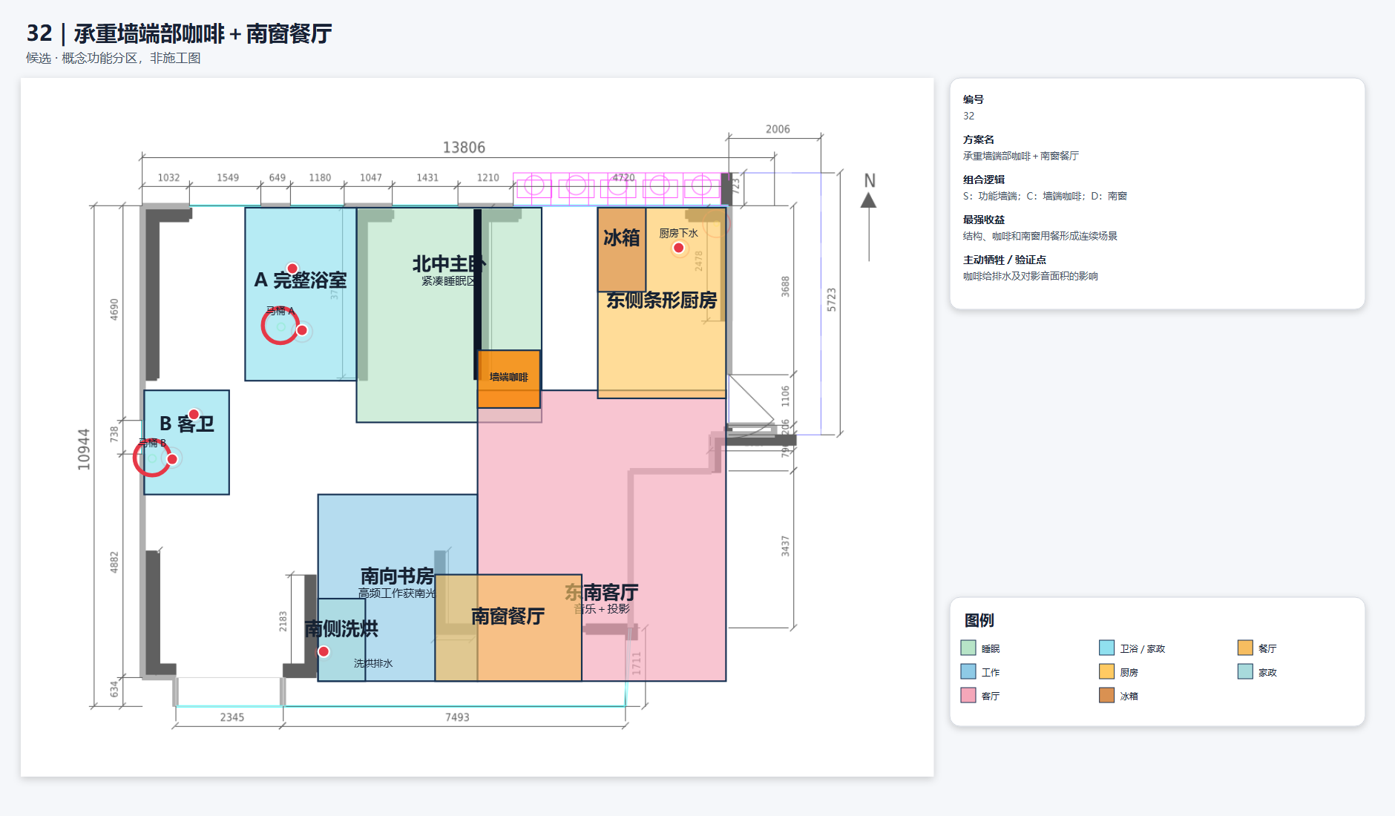Click the red dot above A 完整浴室 label
The height and width of the screenshot is (816, 1395).
(x=292, y=269)
